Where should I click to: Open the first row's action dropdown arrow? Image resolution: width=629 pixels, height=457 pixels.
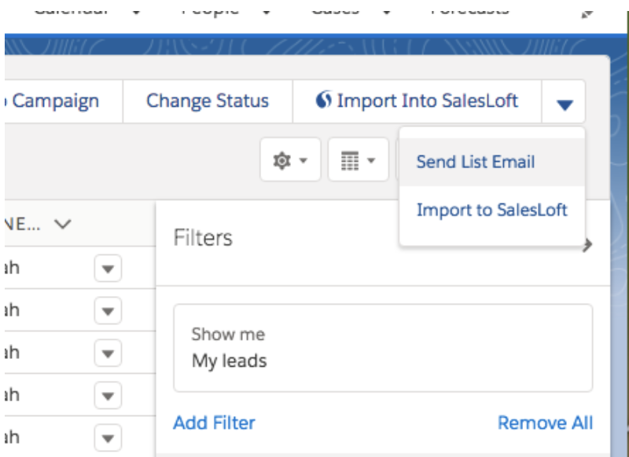tap(109, 268)
